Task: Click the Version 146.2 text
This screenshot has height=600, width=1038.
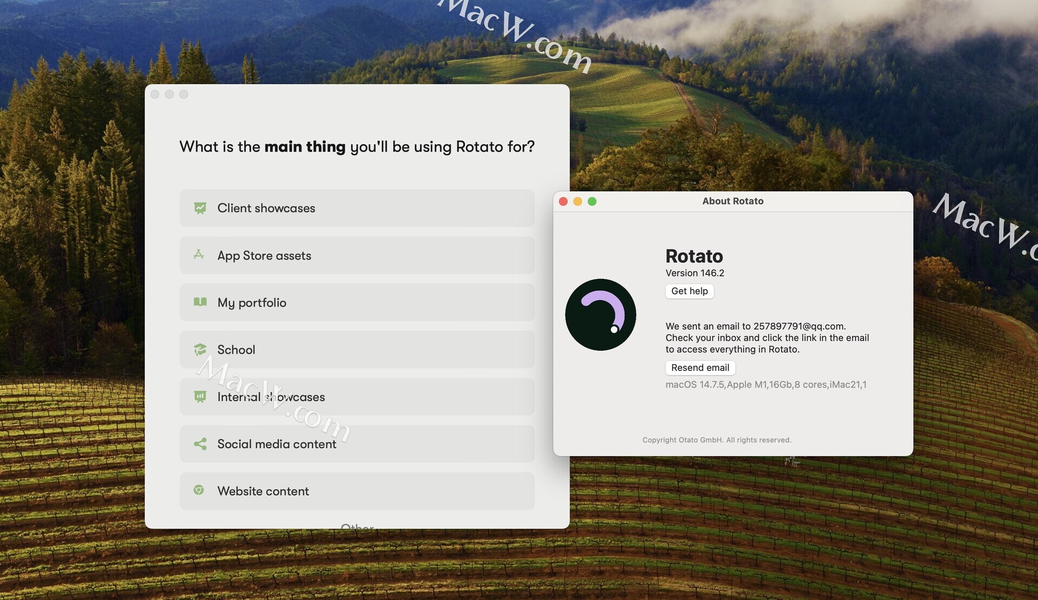Action: (x=695, y=273)
